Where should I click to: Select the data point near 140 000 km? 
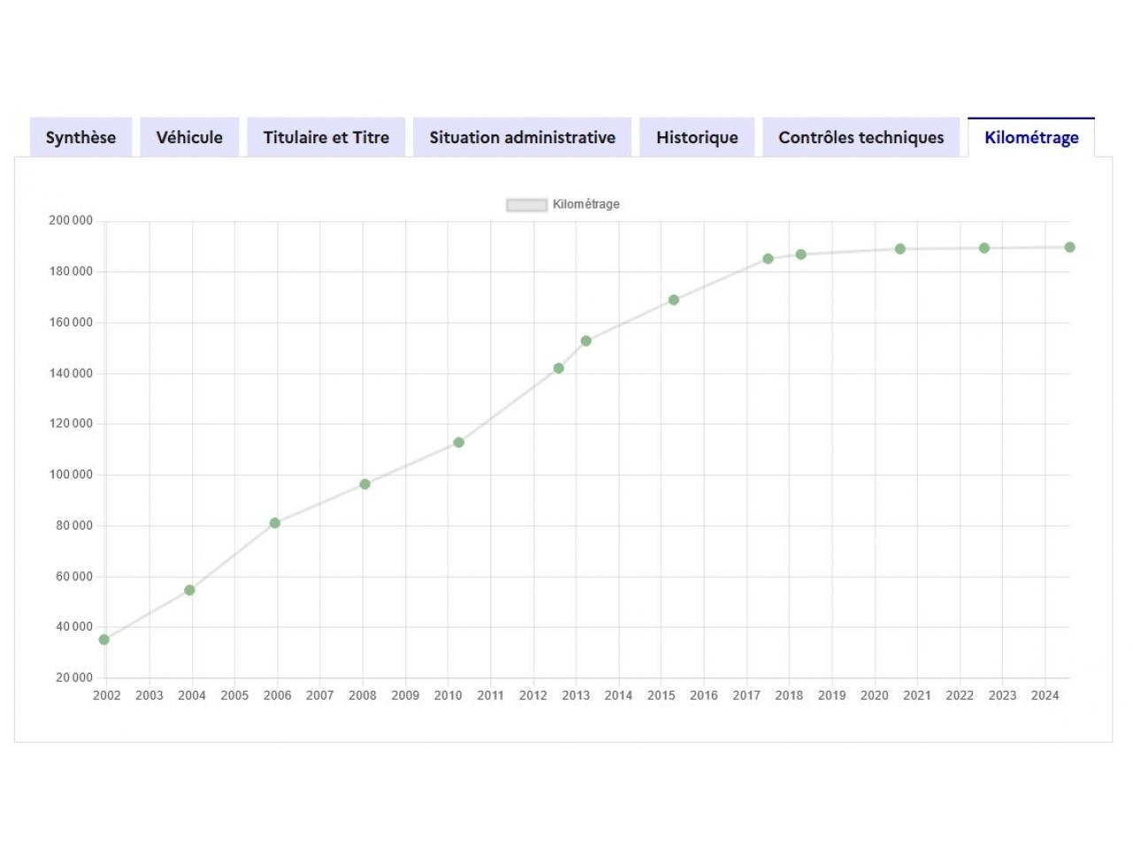(559, 368)
